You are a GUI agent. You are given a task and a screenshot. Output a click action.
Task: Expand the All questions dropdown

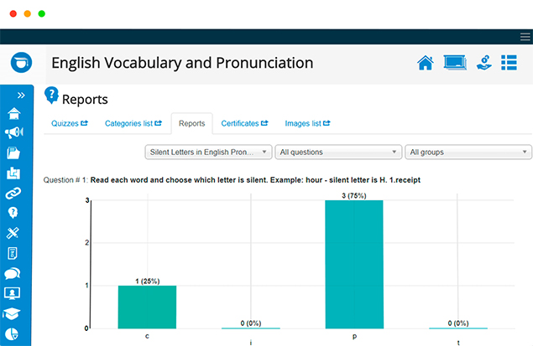tap(338, 152)
